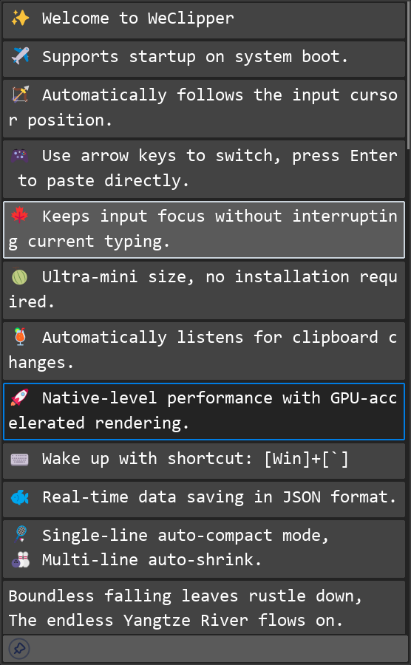
Task: Click the game controller emoji icon
Action: 20,156
